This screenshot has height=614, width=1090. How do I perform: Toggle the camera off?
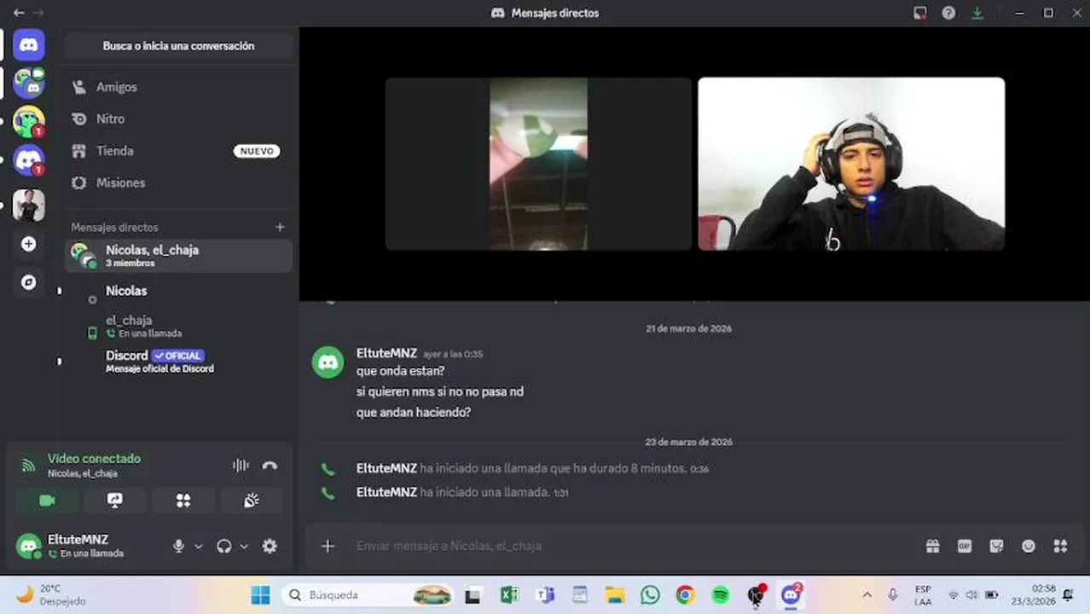(47, 501)
